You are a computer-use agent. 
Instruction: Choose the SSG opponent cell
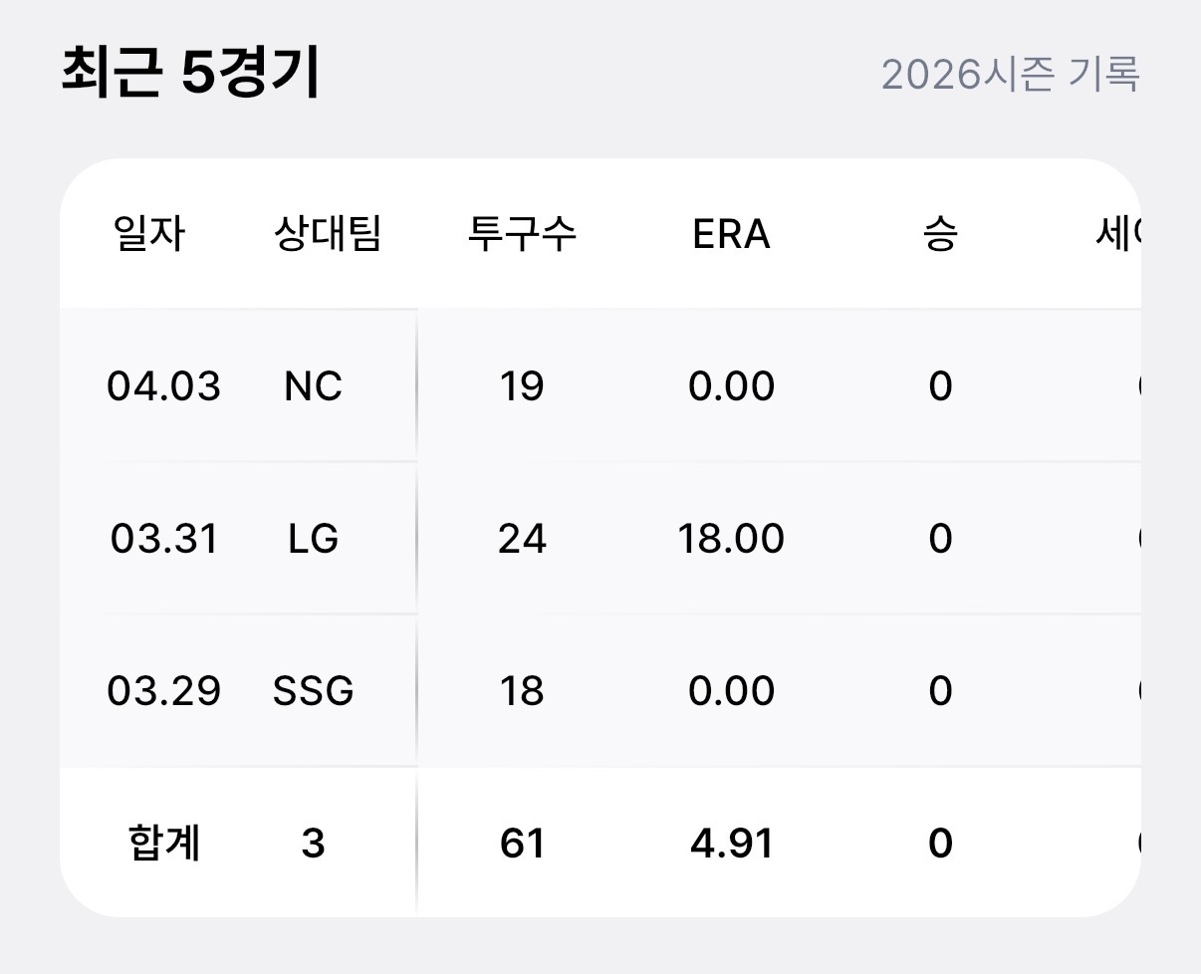click(x=313, y=691)
